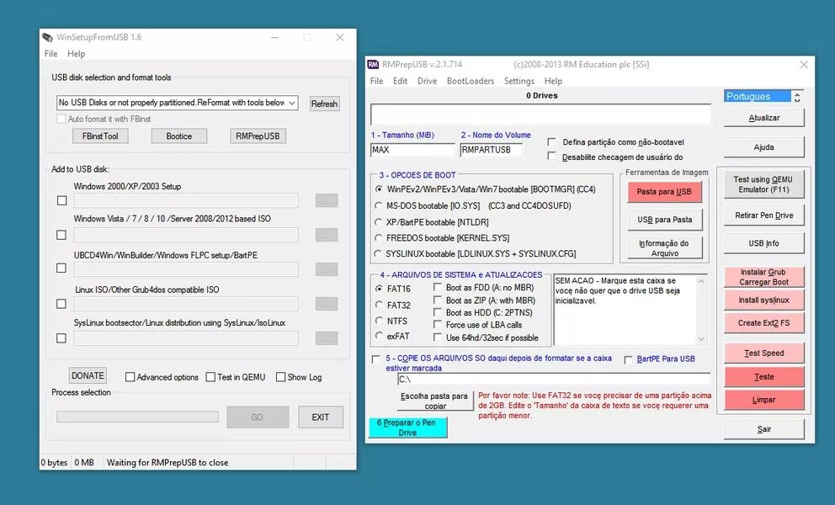
Task: Click the DONATE button
Action: [88, 375]
